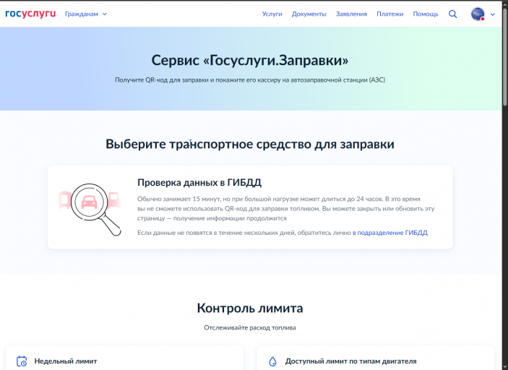Click the 'Проверка данных в ГИБДД' title
This screenshot has height=370, width=508.
[x=199, y=183]
